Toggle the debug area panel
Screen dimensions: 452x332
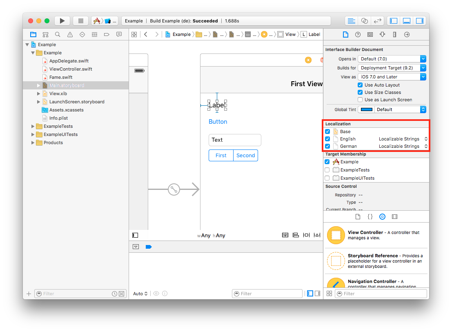tap(406, 21)
